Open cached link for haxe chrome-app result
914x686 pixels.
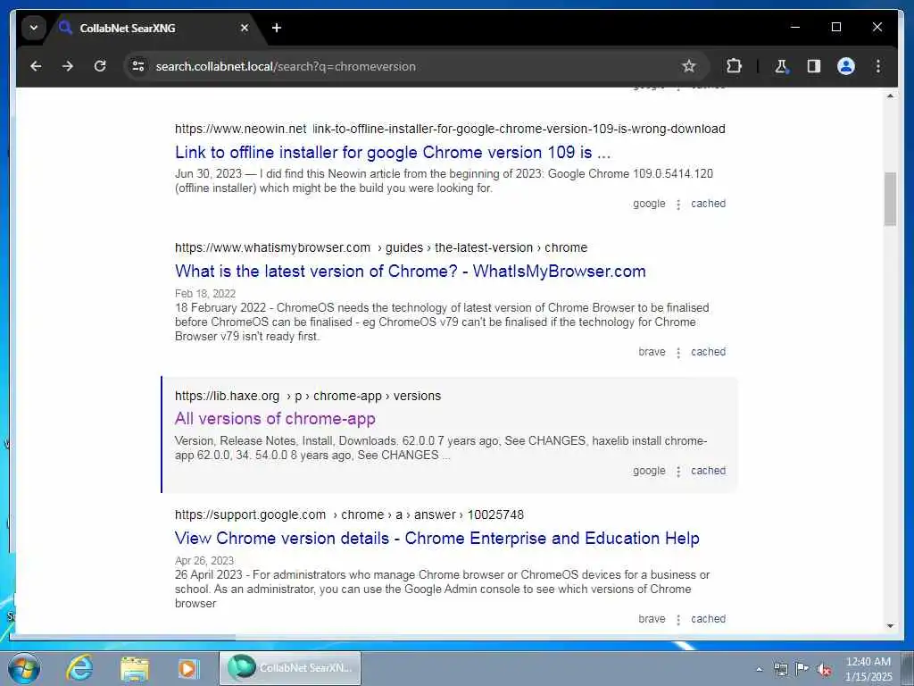tap(708, 471)
